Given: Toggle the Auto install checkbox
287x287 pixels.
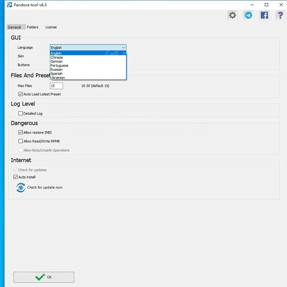Looking at the screenshot, I should pyautogui.click(x=16, y=177).
